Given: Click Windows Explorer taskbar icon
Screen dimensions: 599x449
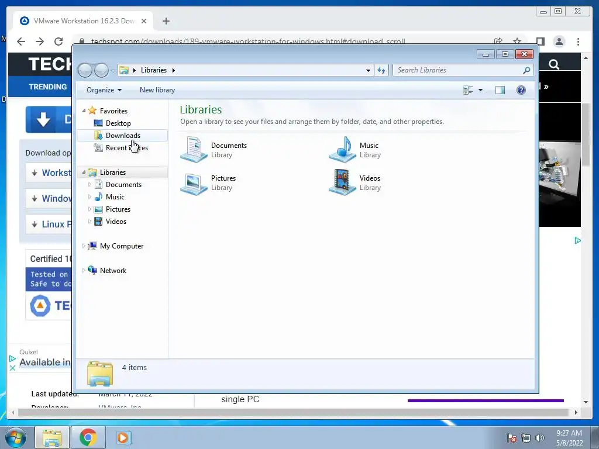Looking at the screenshot, I should pos(52,437).
